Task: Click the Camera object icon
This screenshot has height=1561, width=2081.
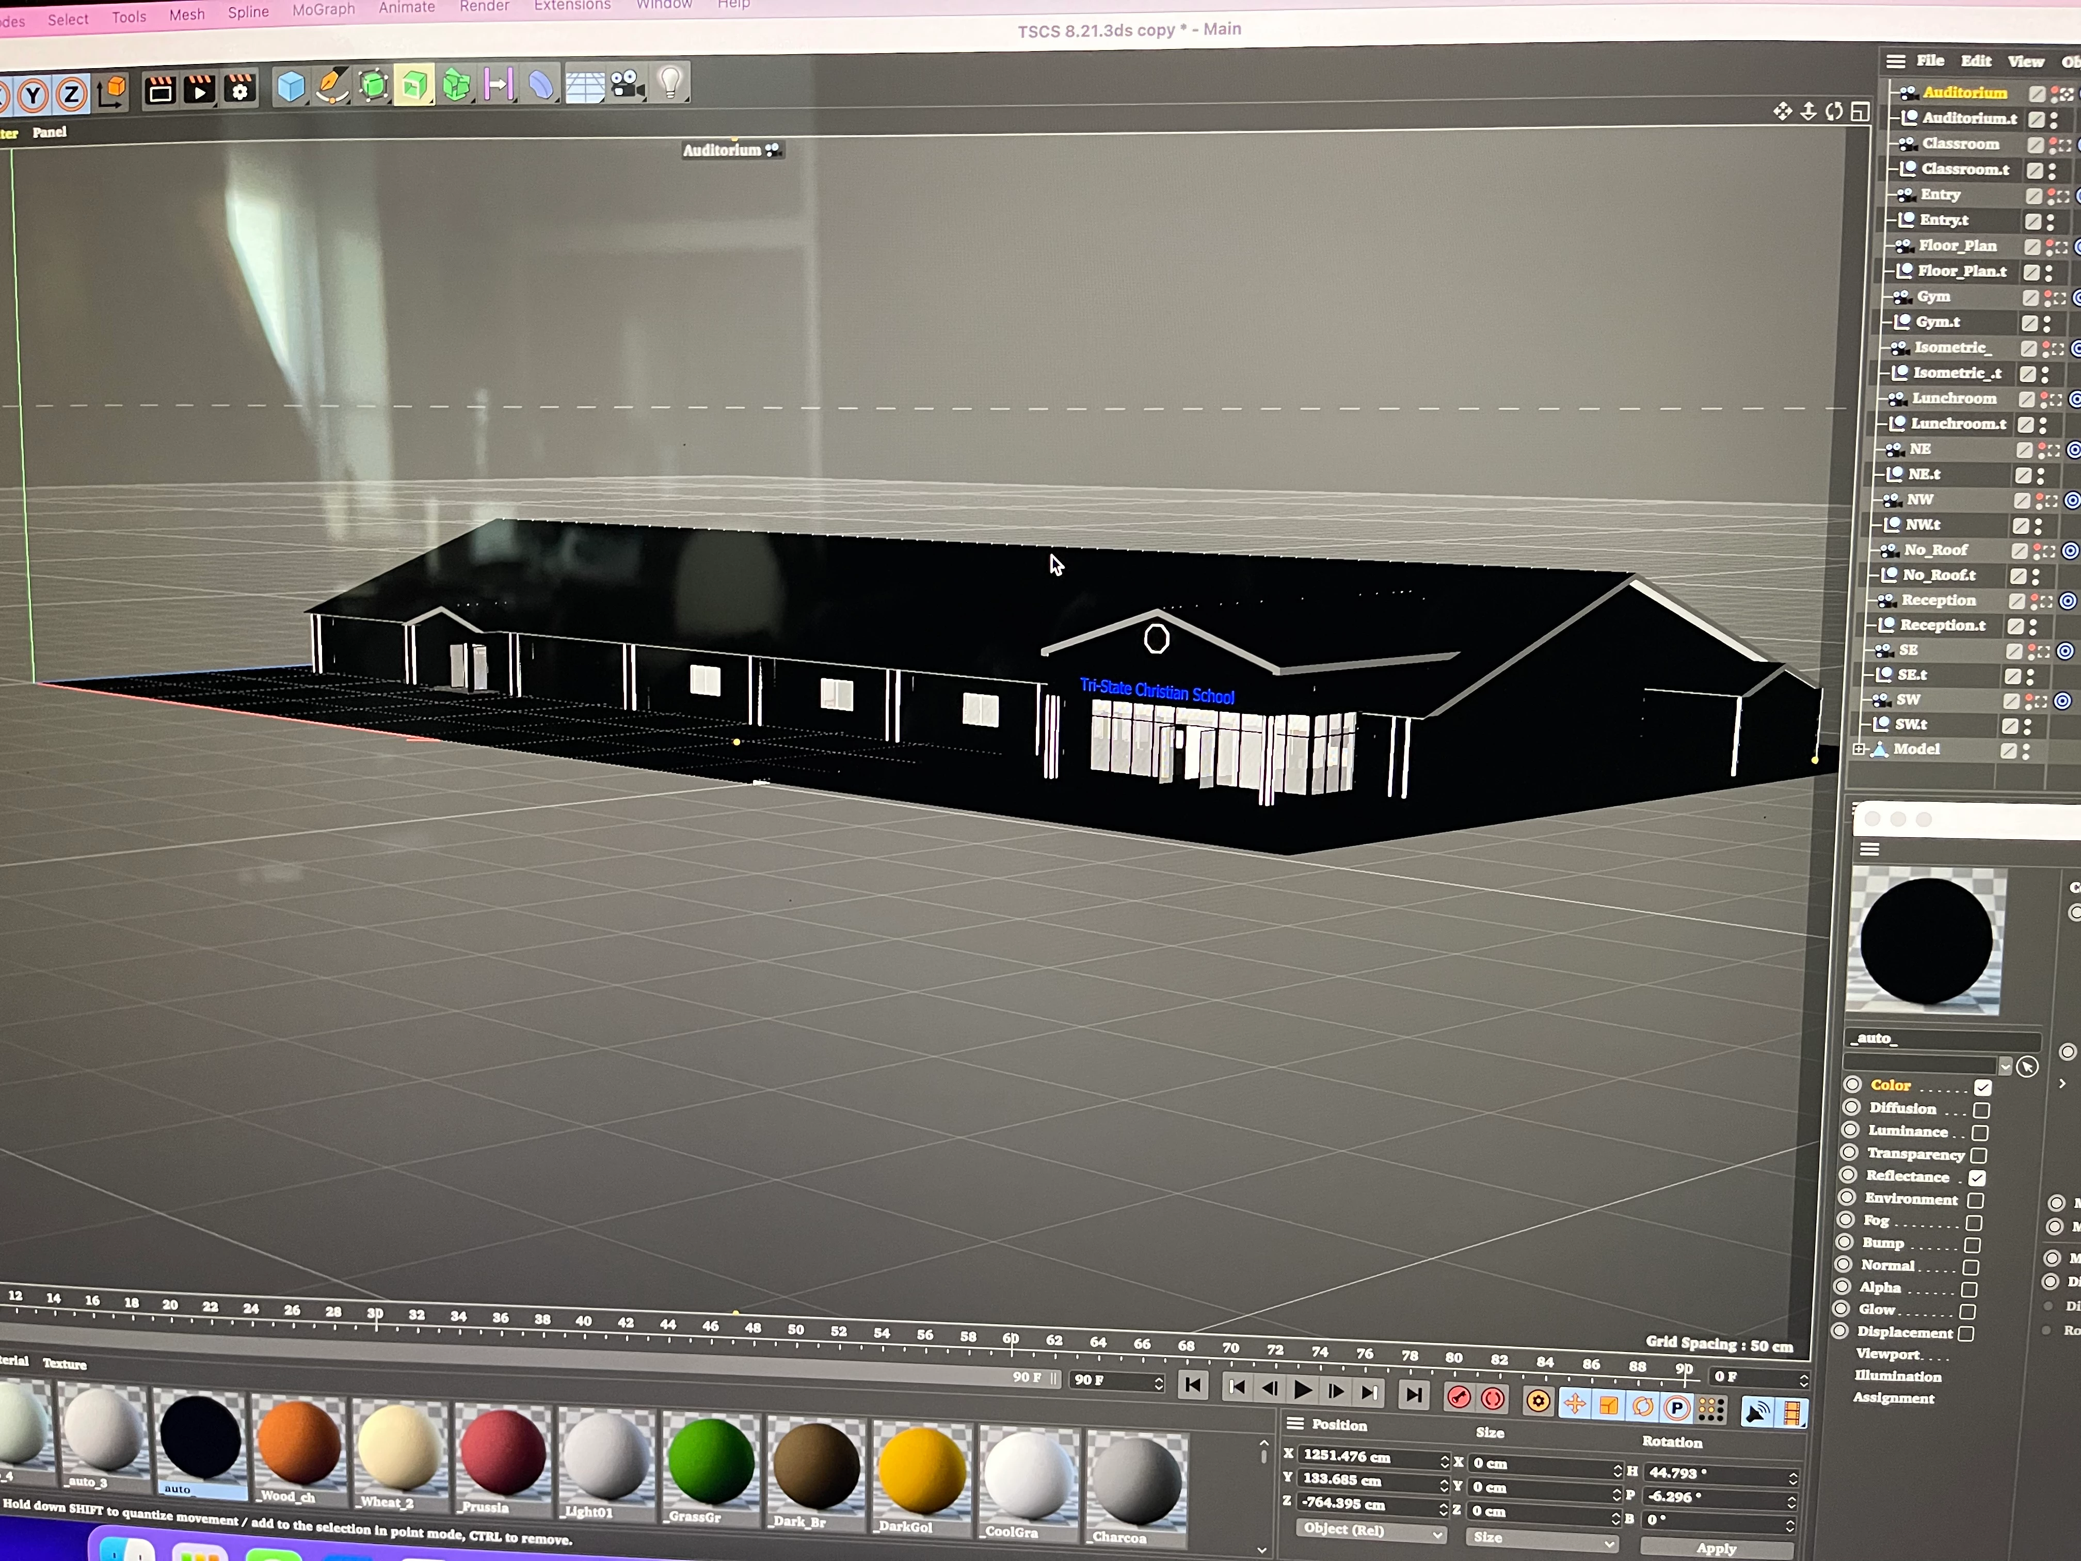Action: (627, 86)
